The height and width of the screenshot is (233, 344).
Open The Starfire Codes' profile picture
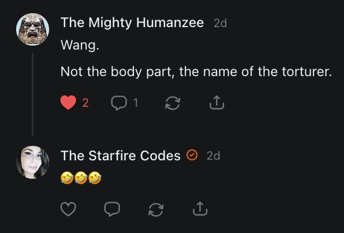32,163
